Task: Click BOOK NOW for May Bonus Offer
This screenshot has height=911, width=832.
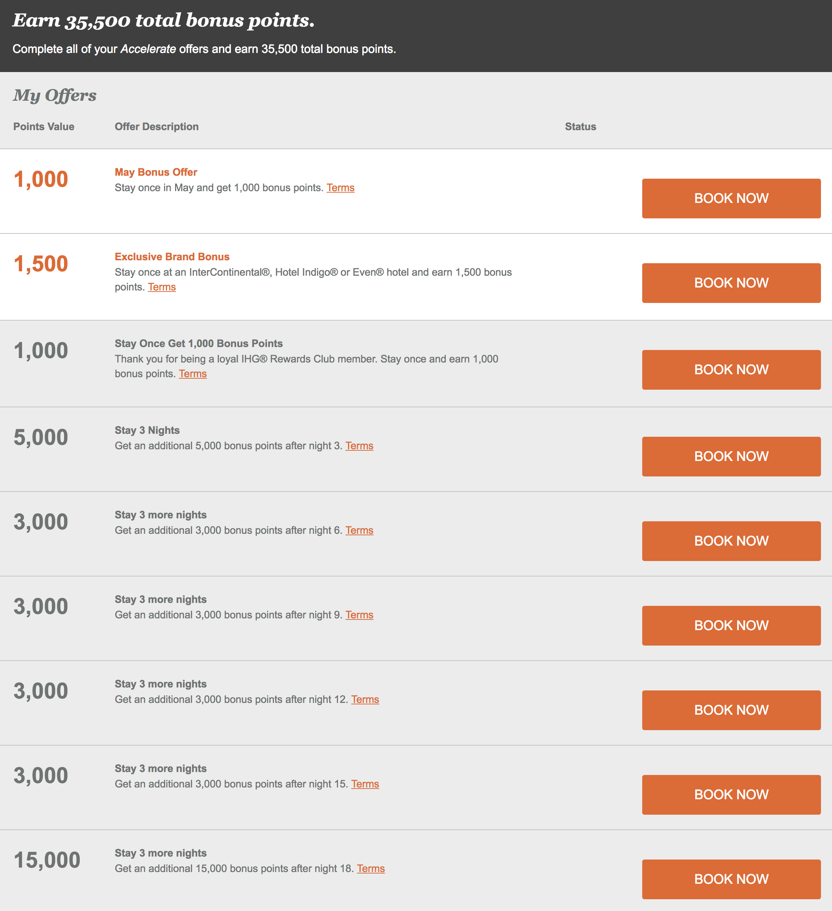Action: click(x=731, y=199)
